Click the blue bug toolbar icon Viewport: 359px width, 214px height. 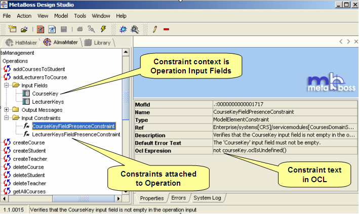[123, 29]
